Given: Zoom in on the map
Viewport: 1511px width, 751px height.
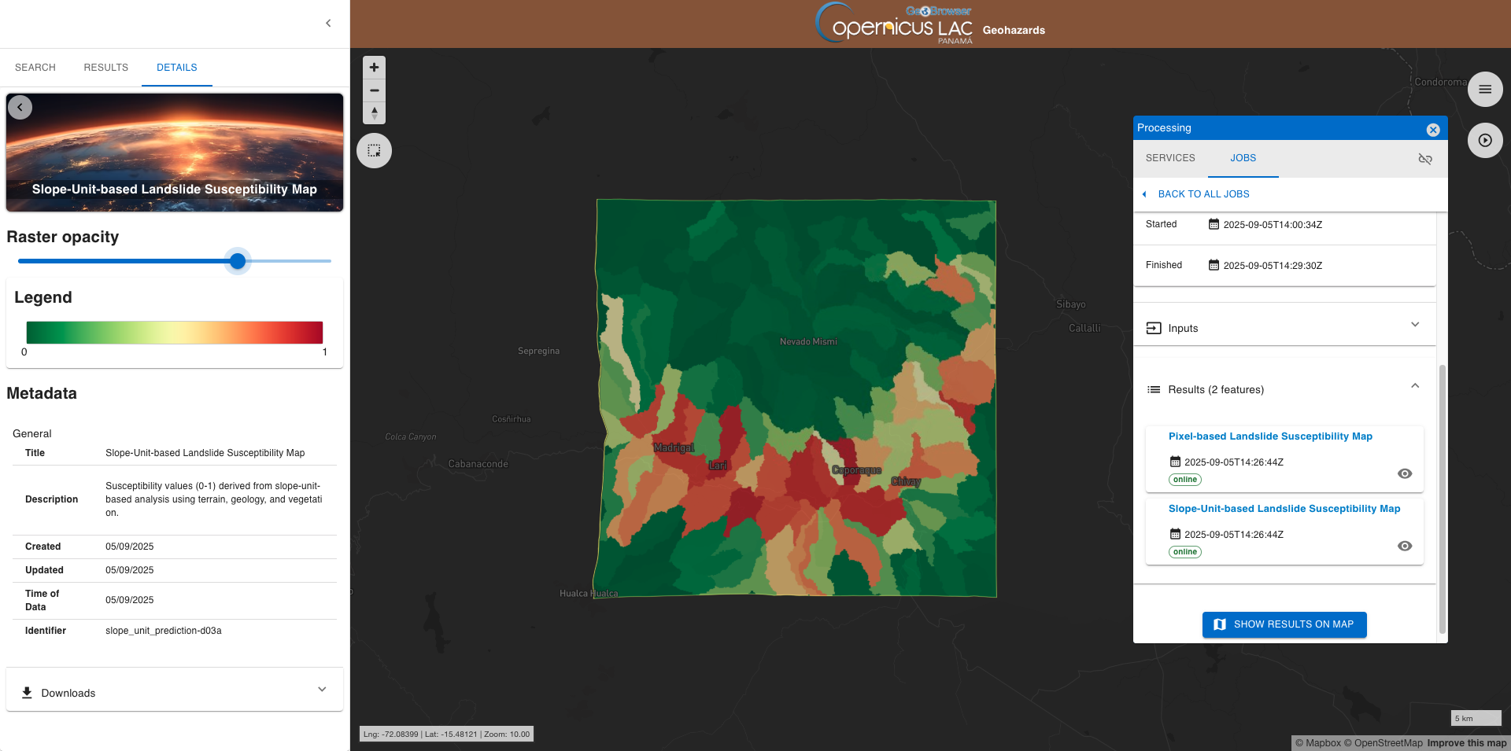Looking at the screenshot, I should [x=374, y=68].
